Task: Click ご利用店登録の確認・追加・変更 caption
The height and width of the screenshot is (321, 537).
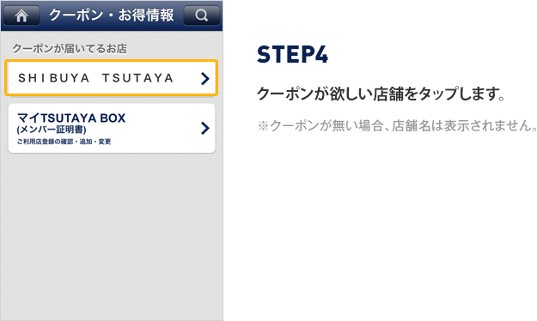Action: 64,142
